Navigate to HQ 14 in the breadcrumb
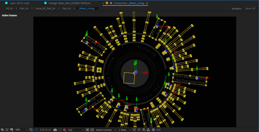Viewport: 259px width, 132px height. point(9,8)
